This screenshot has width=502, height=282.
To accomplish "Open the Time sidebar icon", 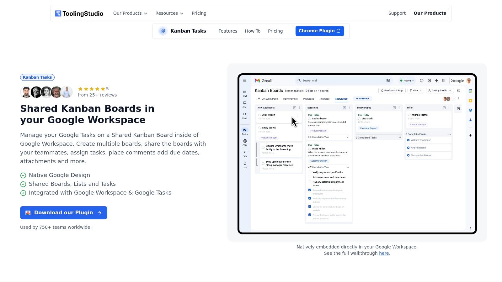I will point(245,165).
